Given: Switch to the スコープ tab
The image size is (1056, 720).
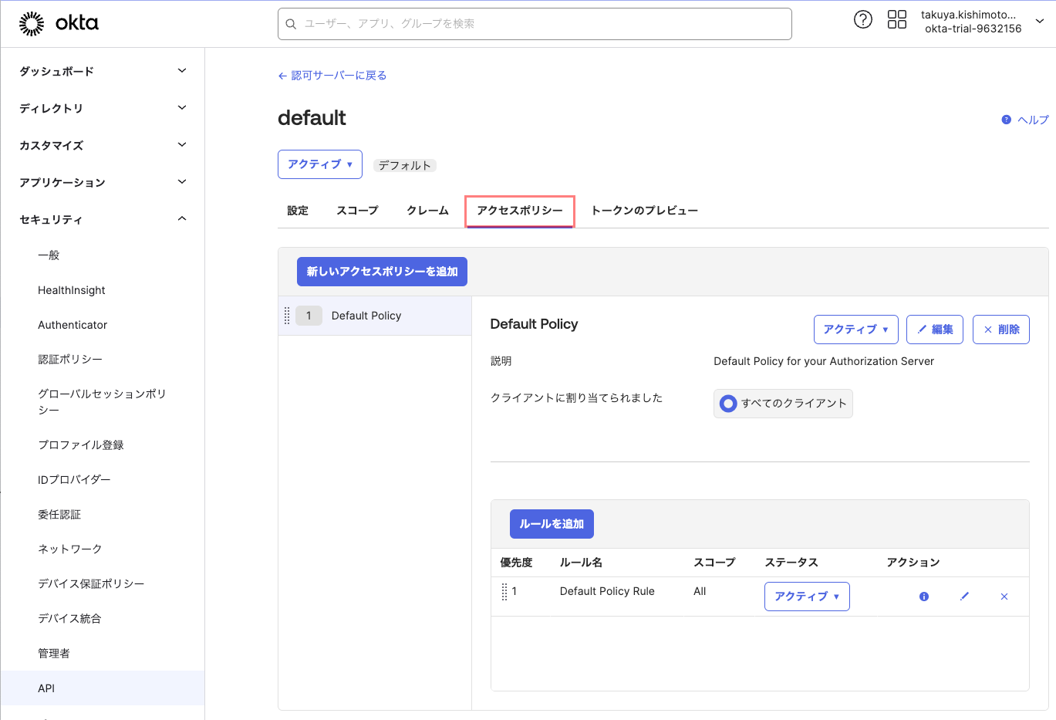Looking at the screenshot, I should pyautogui.click(x=357, y=211).
